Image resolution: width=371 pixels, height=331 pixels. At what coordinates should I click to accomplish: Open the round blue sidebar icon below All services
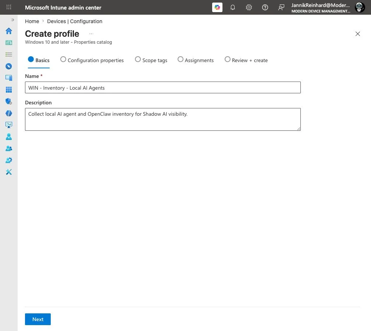9,66
